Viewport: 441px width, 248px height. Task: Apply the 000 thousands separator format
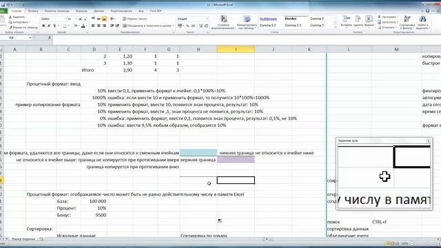pos(193,26)
